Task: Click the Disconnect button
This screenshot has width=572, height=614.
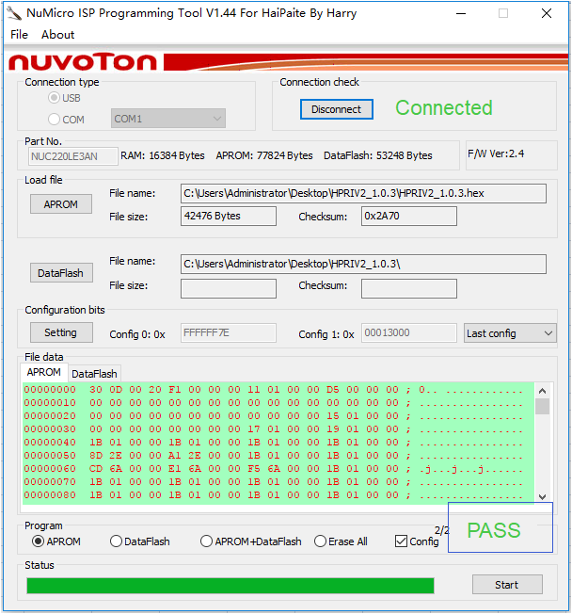Action: (x=337, y=109)
